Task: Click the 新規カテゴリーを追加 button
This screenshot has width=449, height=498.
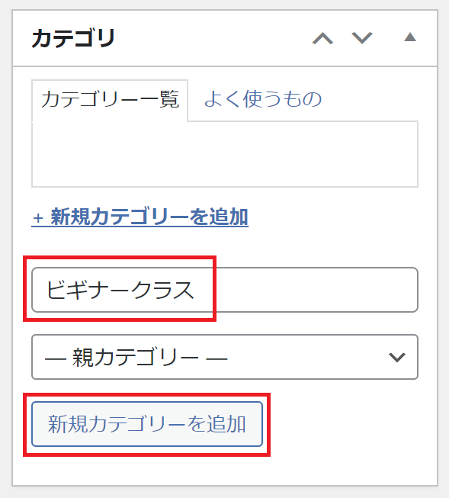Action: pos(147,424)
